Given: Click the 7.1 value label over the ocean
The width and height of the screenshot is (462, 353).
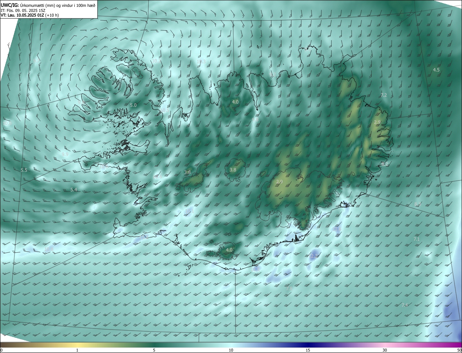Looking at the screenshot, I should [417, 239].
